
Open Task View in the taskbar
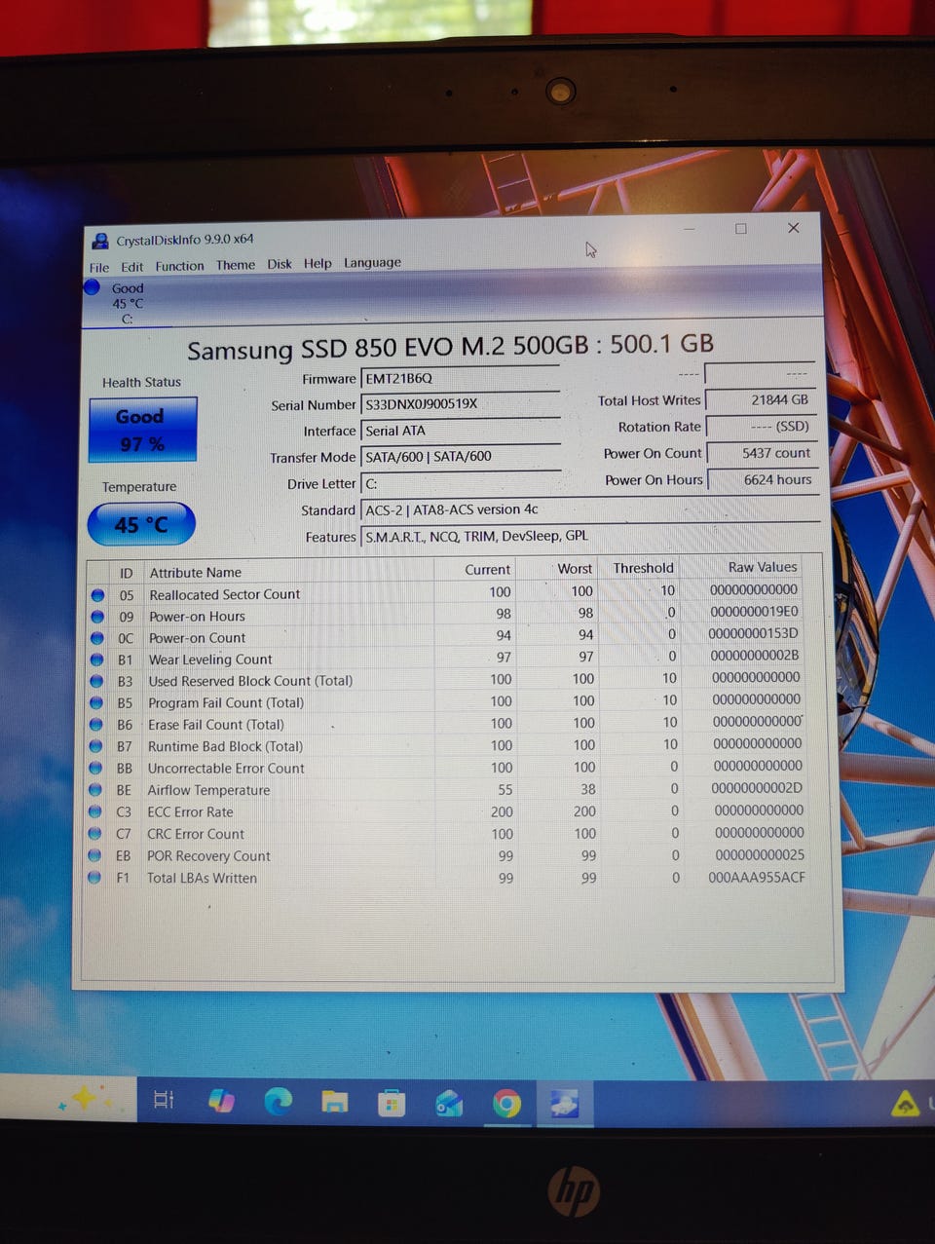click(164, 1099)
